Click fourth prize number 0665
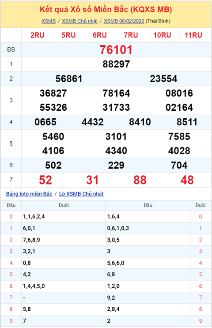Viewport: 212px width, 328px height. (45, 122)
